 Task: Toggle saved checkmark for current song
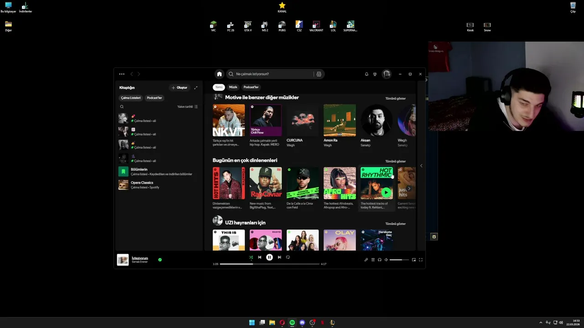click(x=160, y=260)
